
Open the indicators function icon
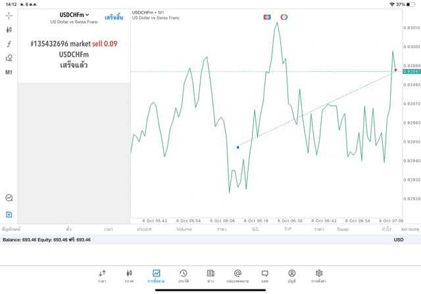[9, 44]
